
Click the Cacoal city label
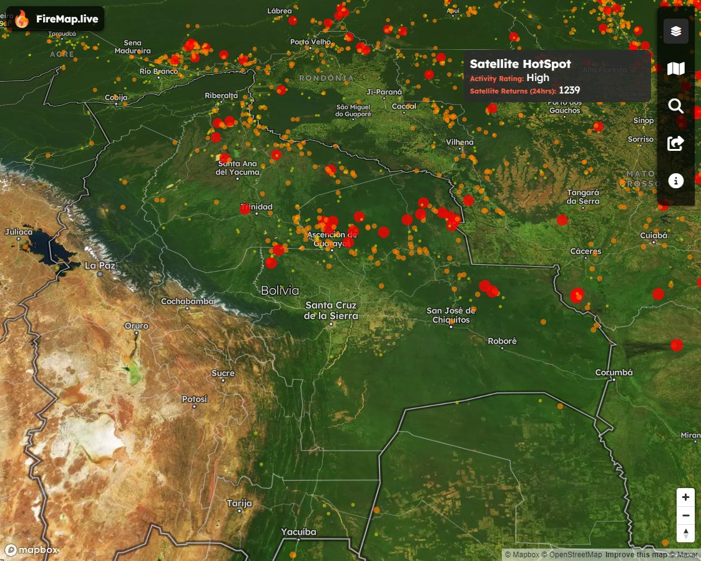click(x=404, y=106)
